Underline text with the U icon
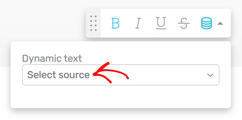This screenshot has width=242, height=120. pyautogui.click(x=161, y=23)
